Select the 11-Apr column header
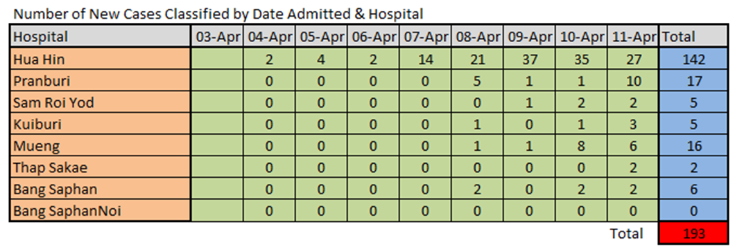This screenshot has height=251, width=735. pyautogui.click(x=633, y=36)
